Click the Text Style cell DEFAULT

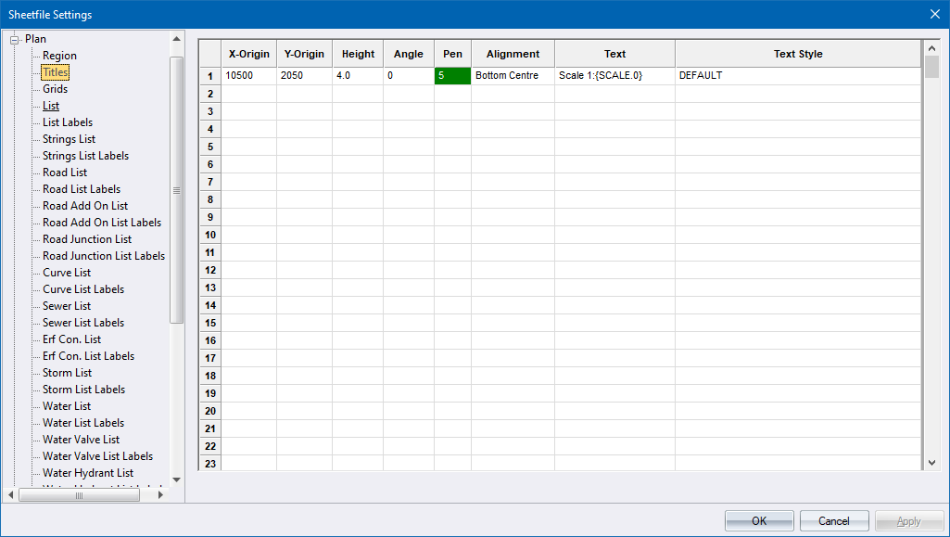pos(797,76)
